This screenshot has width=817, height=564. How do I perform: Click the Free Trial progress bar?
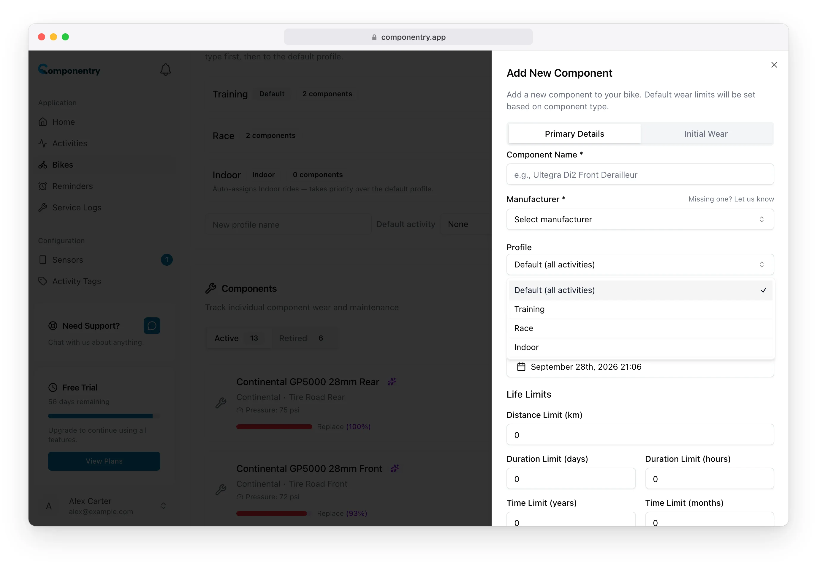click(x=104, y=416)
